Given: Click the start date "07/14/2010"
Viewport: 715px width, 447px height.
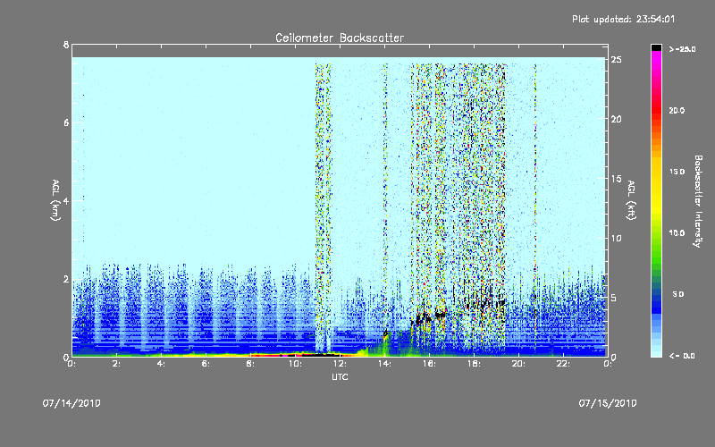Looking at the screenshot, I should pyautogui.click(x=71, y=403).
